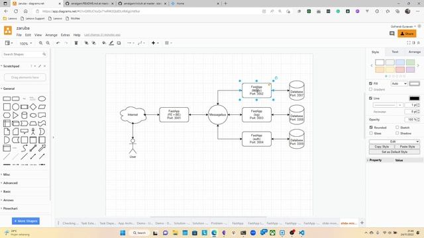Enable the Glass checkbox
The width and height of the screenshot is (424, 238).
(x=371, y=134)
